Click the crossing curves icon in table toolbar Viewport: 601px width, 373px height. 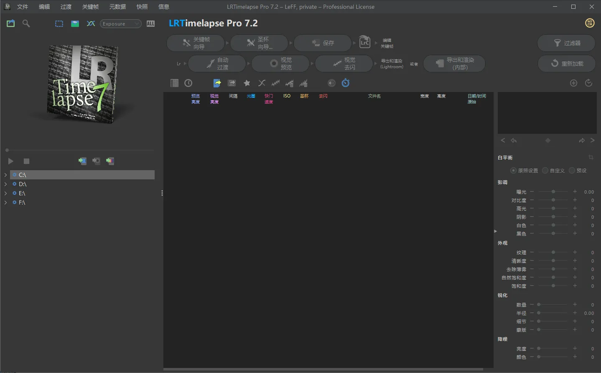262,83
